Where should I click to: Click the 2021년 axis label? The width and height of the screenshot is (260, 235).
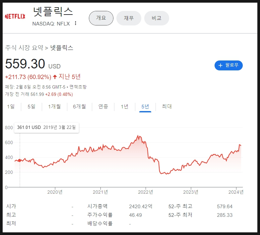pyautogui.click(x=100, y=192)
